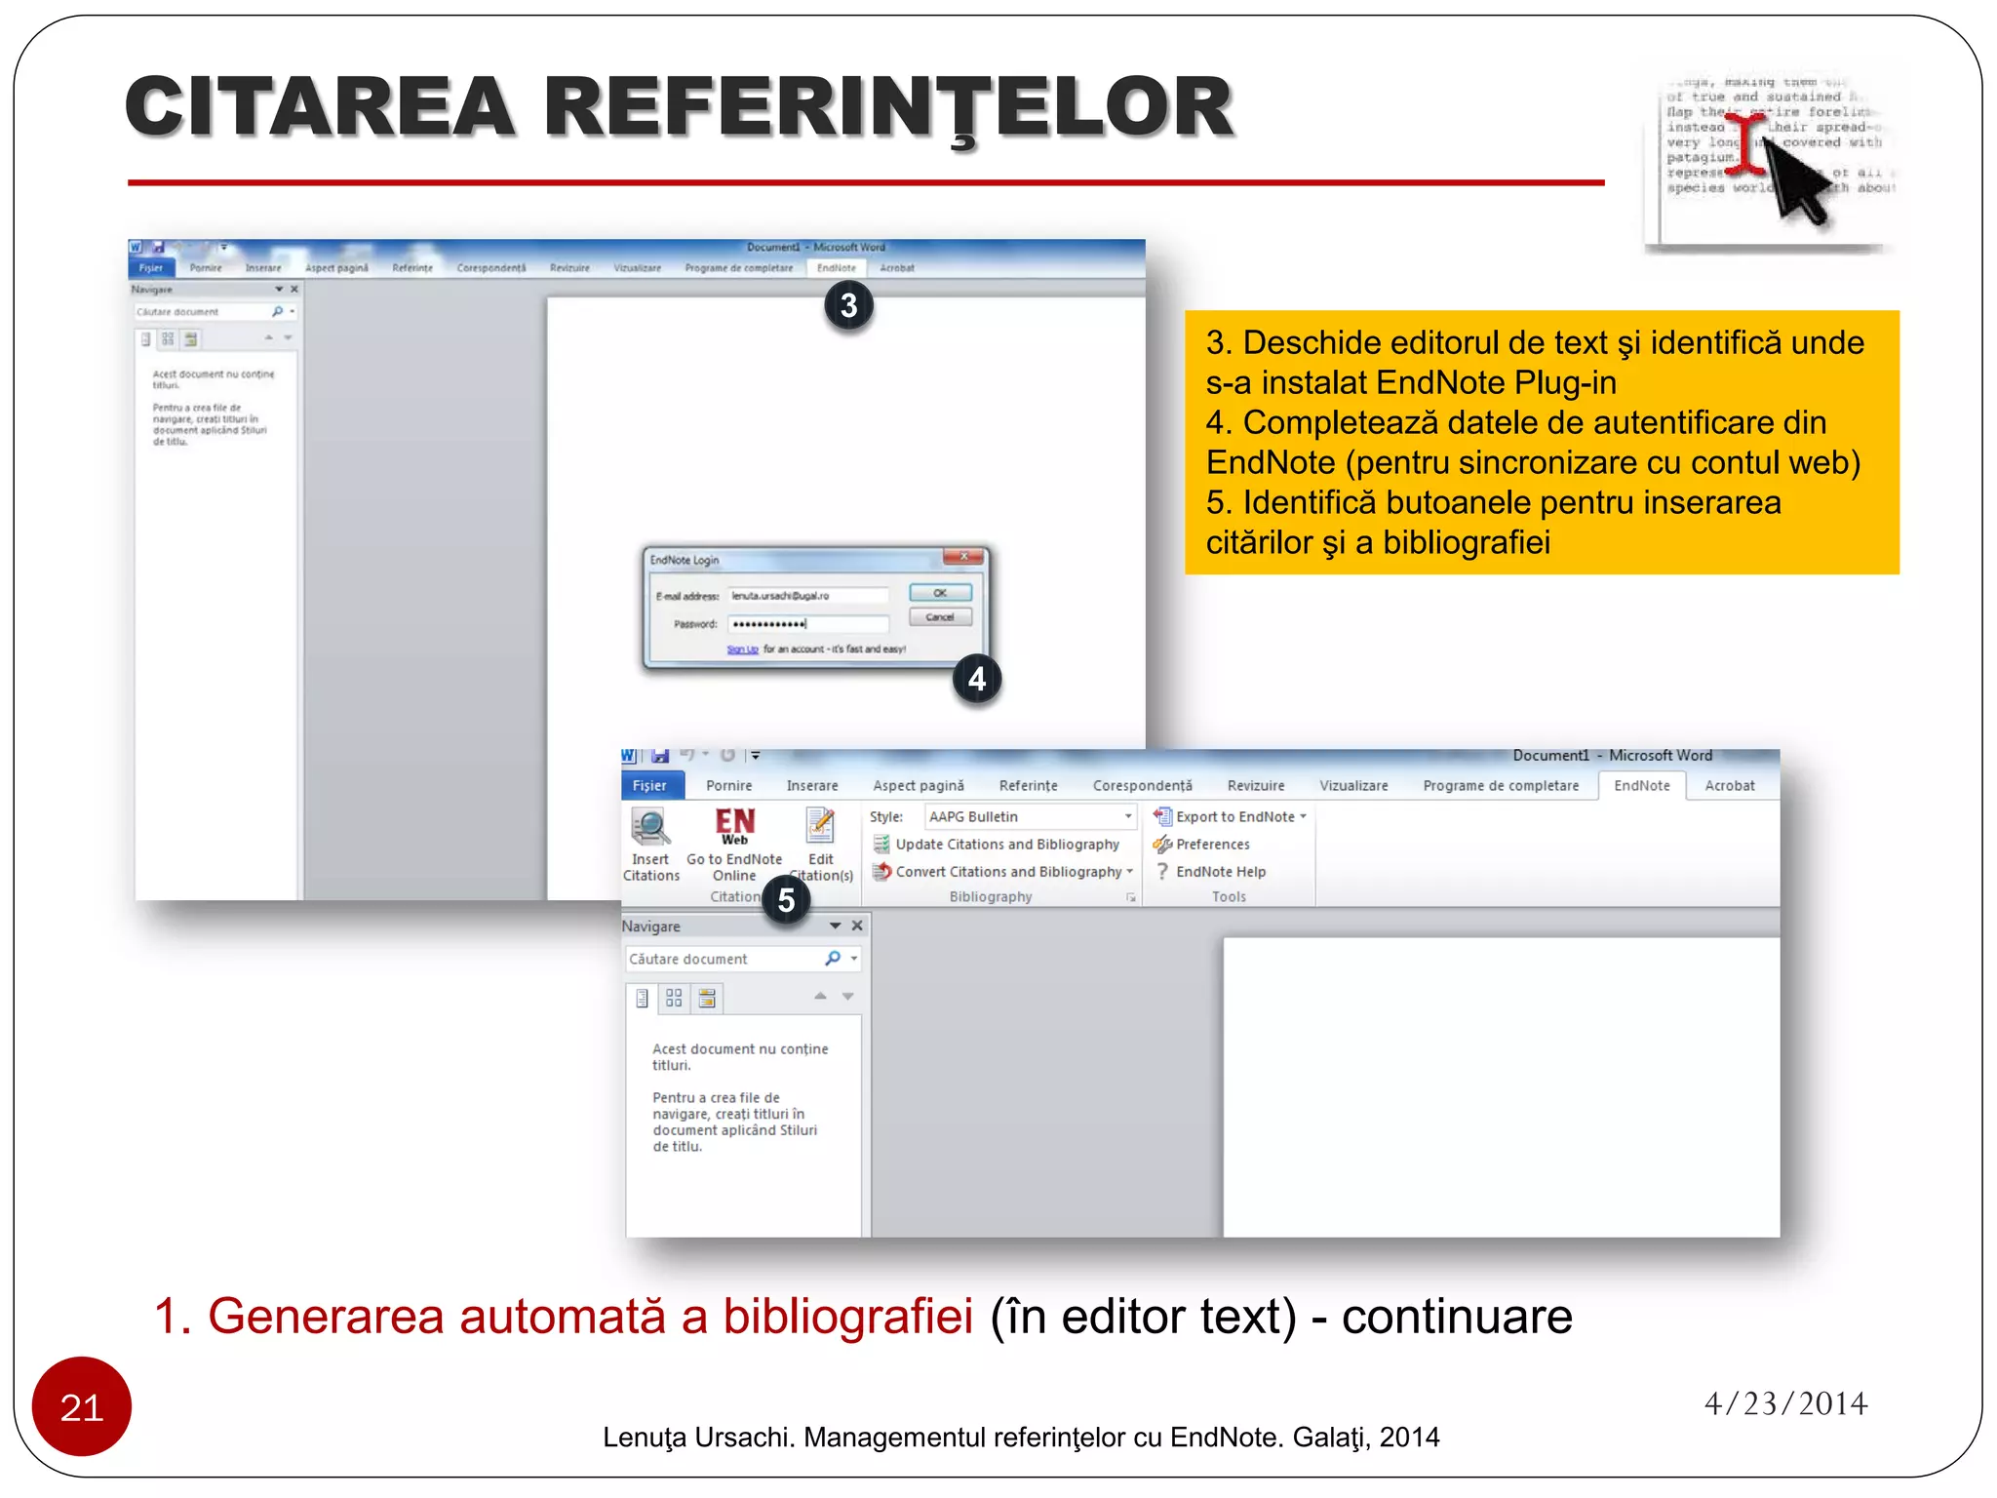Click OK in the EndNote Login dialog
This screenshot has width=1997, height=1498.
coord(940,593)
